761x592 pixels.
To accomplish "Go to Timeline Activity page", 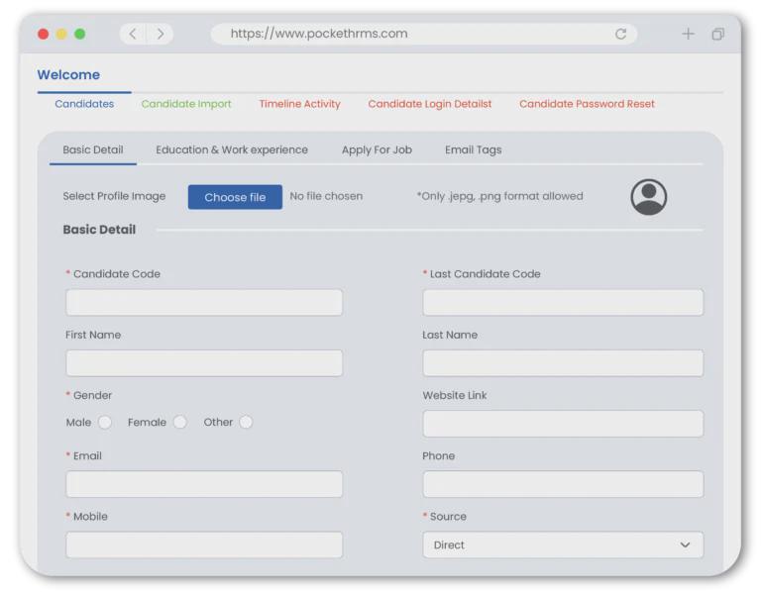I will click(x=299, y=104).
